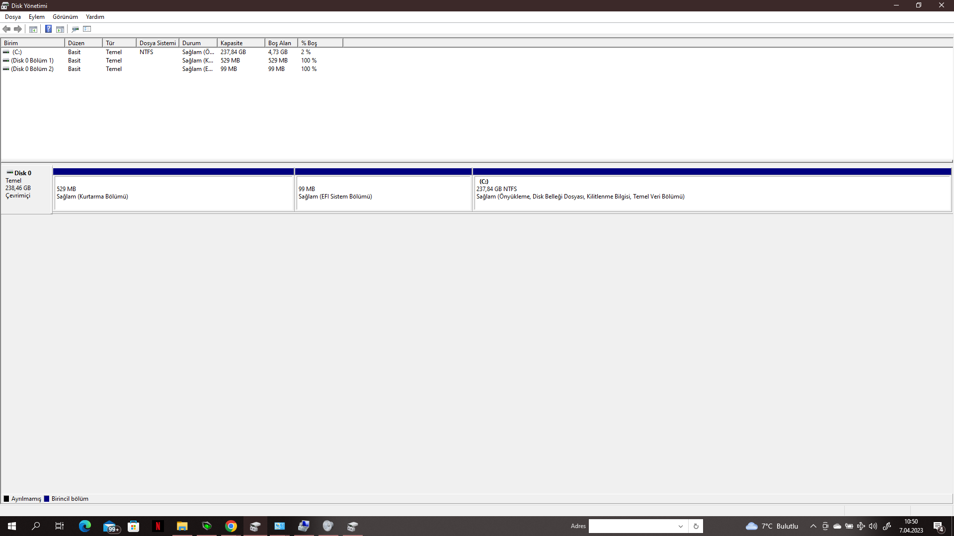Open the Görünüm menu
Image resolution: width=954 pixels, height=536 pixels.
tap(65, 17)
